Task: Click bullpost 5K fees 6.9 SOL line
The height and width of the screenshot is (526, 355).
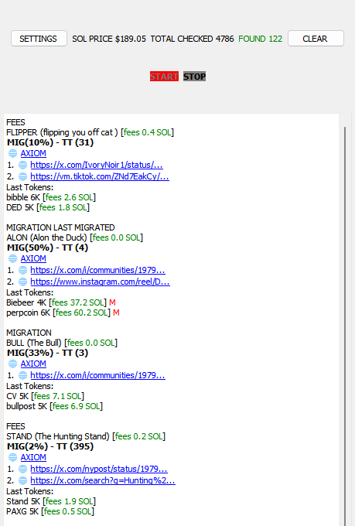Action: click(x=54, y=406)
